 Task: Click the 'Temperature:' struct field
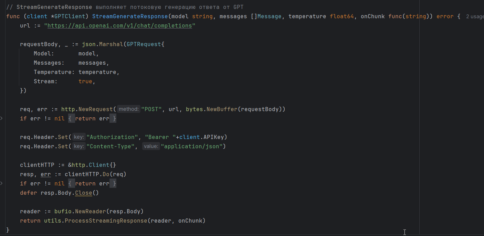click(54, 72)
